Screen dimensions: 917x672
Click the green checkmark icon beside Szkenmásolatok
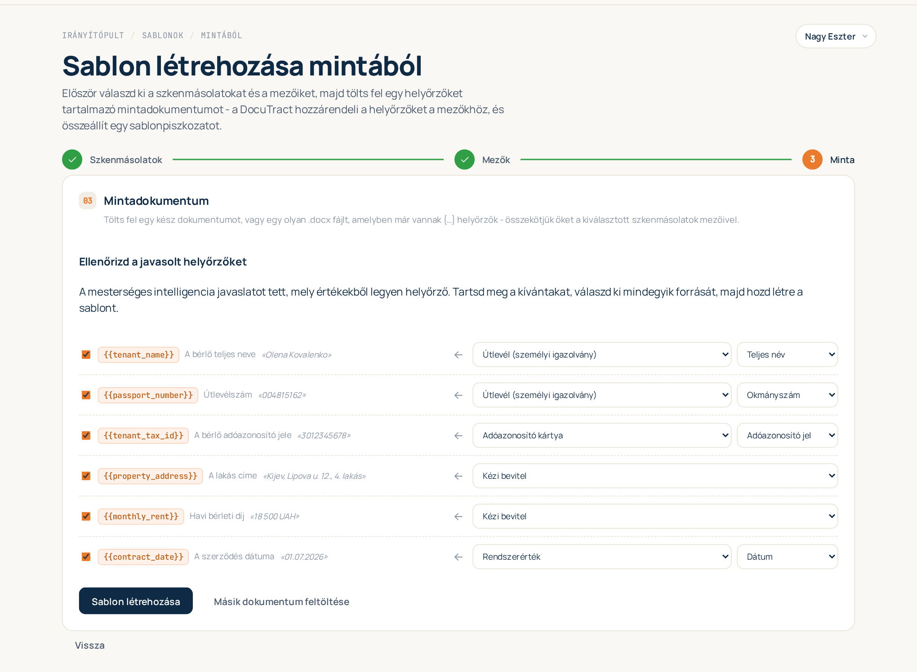point(72,159)
